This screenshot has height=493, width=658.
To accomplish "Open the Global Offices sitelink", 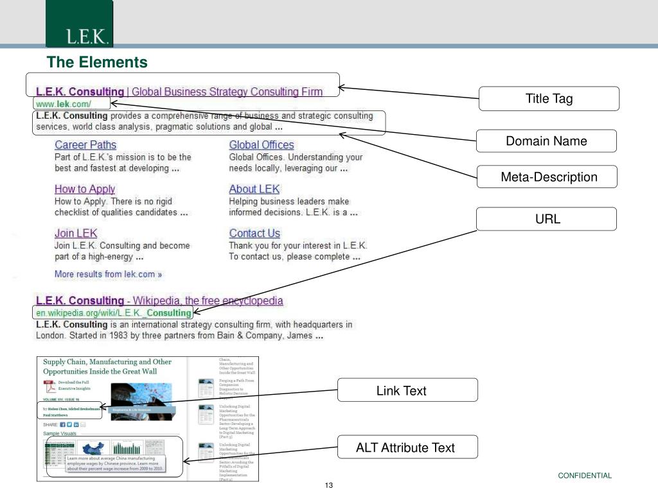I will coord(262,145).
